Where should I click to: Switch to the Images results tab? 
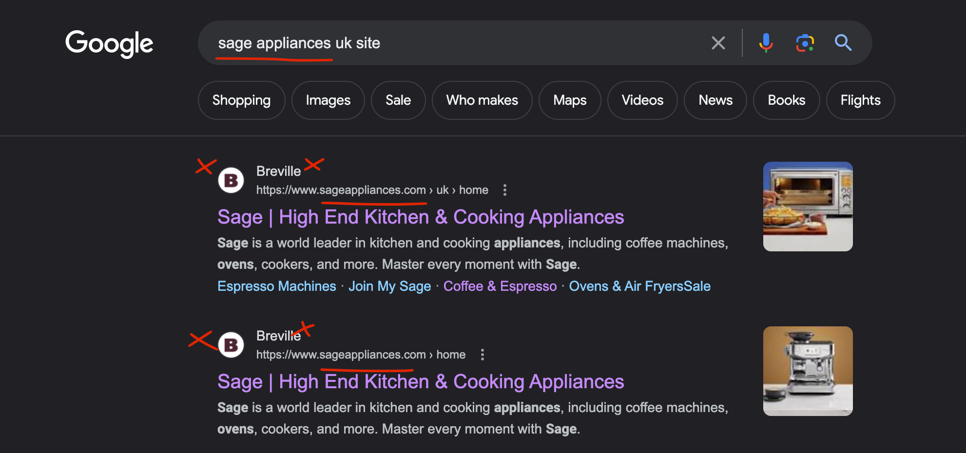pos(328,100)
